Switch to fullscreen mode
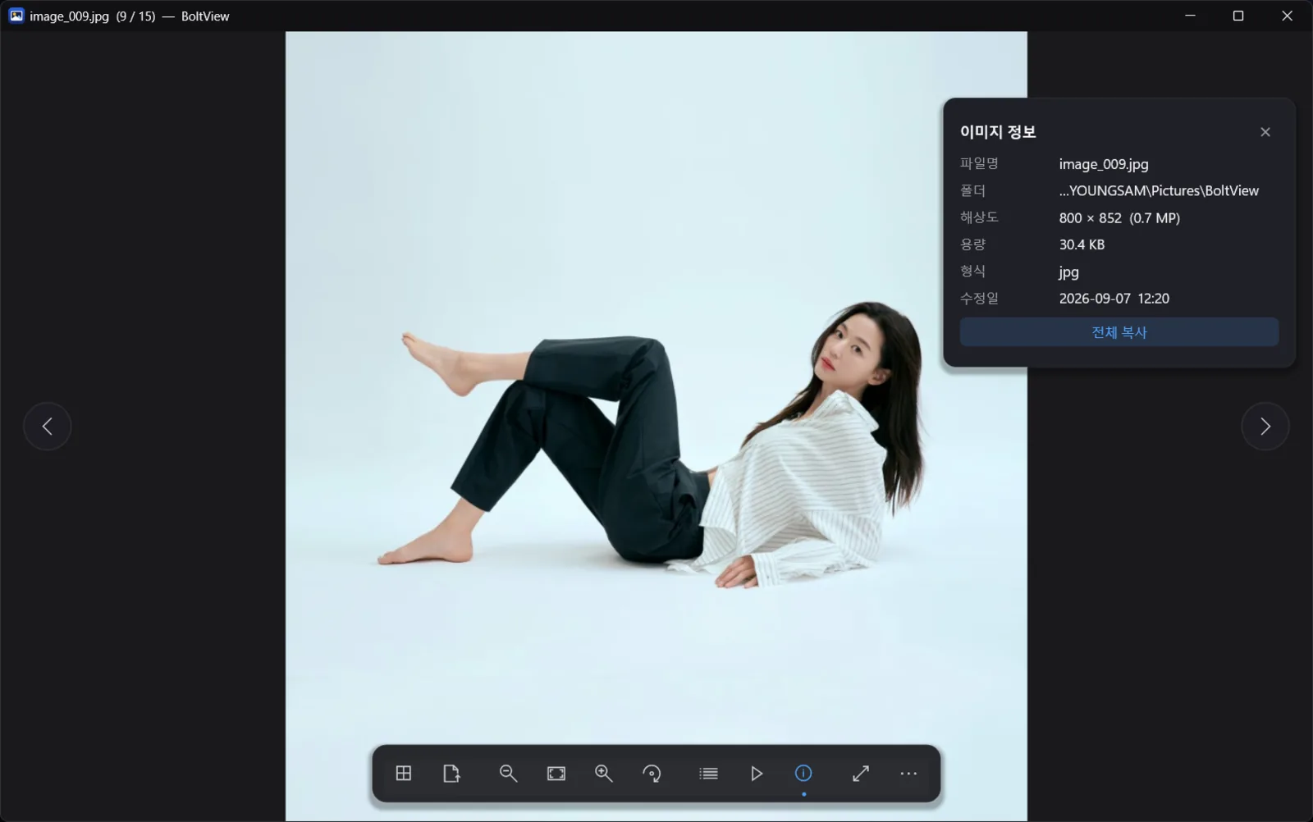This screenshot has height=822, width=1313. (x=860, y=774)
